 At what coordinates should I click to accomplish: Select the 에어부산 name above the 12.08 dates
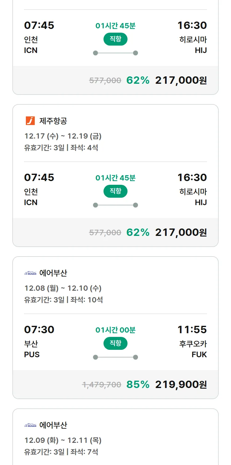coord(53,273)
